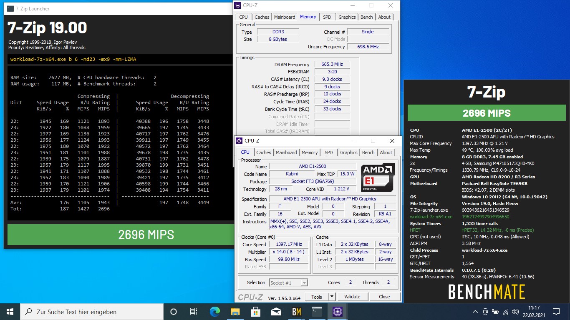
Task: Click the 7-Zip command line workload-7z-x64.exe text
Action: point(73,59)
